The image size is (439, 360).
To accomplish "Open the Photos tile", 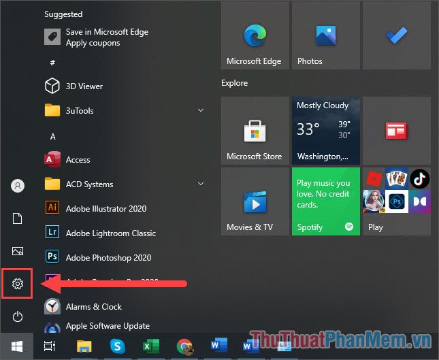I will click(x=326, y=35).
